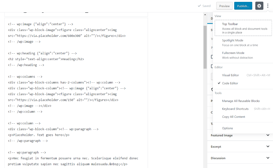273x168 pixels.
Task: Open the Options menu entry
Action: pyautogui.click(x=243, y=128)
